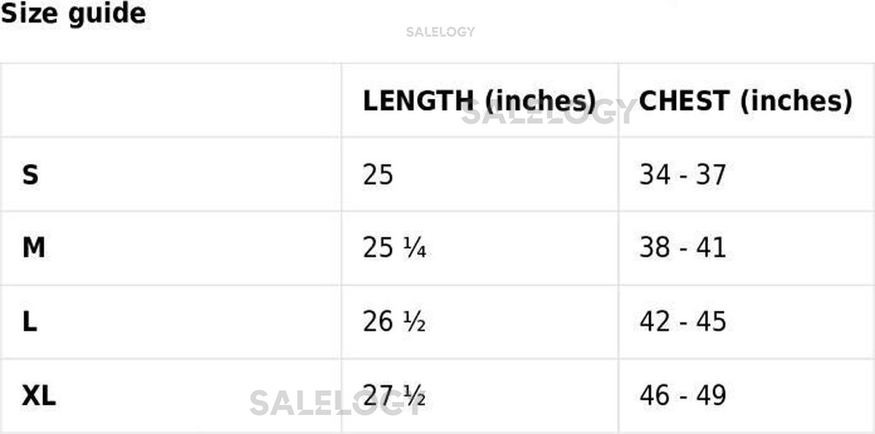Select the S size row label
This screenshot has width=875, height=434.
click(x=30, y=175)
